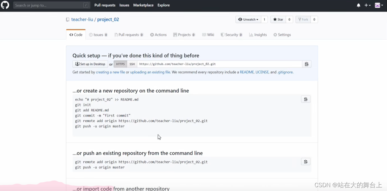The width and height of the screenshot is (387, 191).
Task: Star the repository
Action: click(x=278, y=19)
